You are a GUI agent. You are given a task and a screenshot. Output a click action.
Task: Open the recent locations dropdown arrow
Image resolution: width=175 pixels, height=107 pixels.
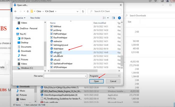(24, 11)
